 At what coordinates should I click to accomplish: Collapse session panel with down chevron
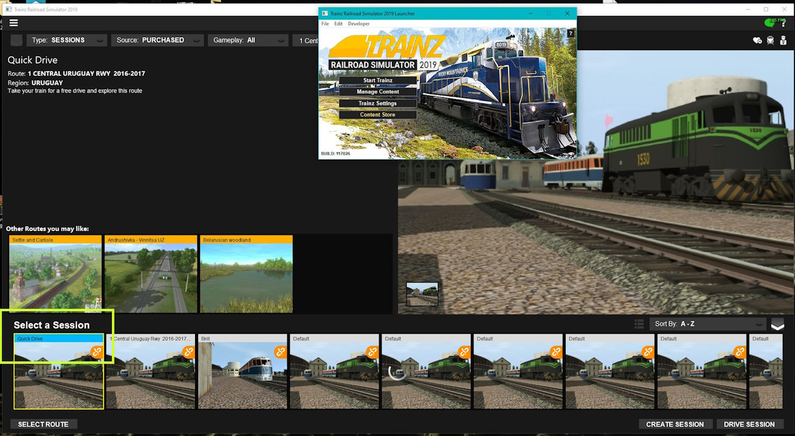[x=777, y=325]
